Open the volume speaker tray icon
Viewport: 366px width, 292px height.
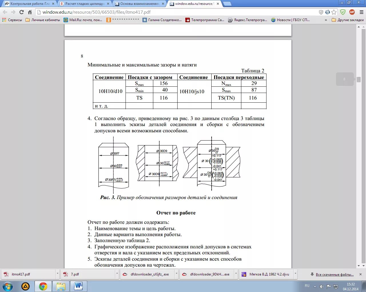coord(322,287)
